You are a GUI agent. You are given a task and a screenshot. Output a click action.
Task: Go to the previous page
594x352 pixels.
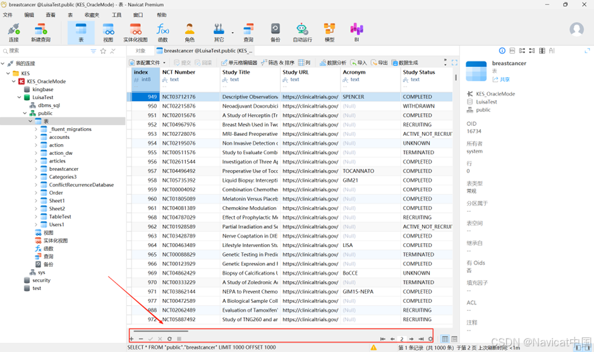(392, 339)
